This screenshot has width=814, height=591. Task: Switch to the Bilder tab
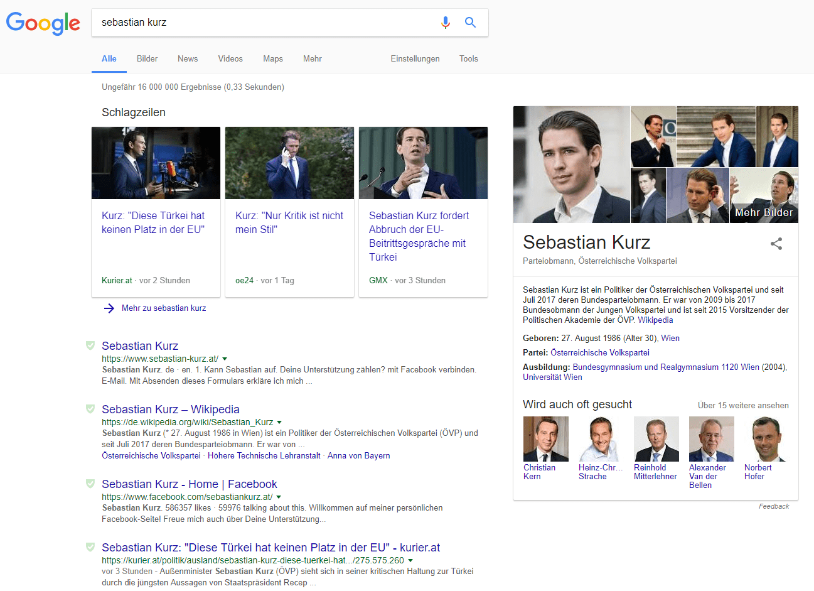click(x=147, y=58)
